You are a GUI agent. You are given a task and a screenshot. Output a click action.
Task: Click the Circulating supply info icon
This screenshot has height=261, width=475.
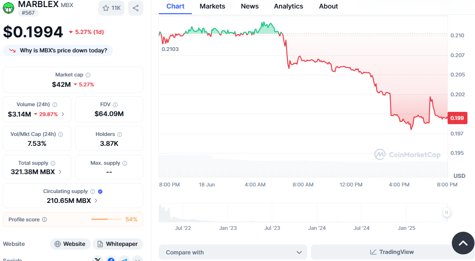[x=93, y=192]
